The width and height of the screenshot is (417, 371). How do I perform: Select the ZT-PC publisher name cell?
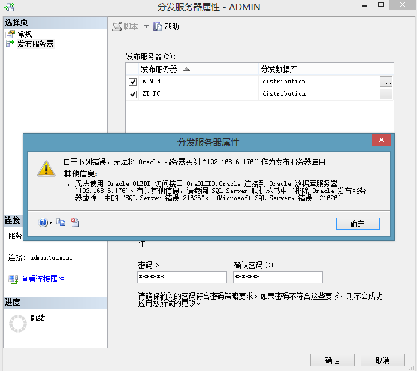pos(198,94)
